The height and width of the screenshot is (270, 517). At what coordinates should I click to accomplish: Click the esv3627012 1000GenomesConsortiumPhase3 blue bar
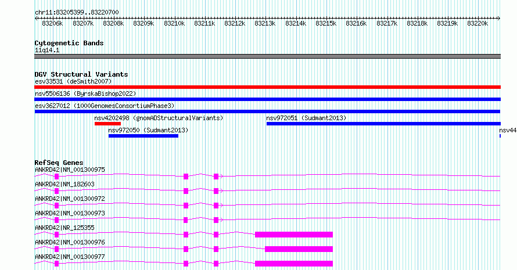(x=267, y=111)
